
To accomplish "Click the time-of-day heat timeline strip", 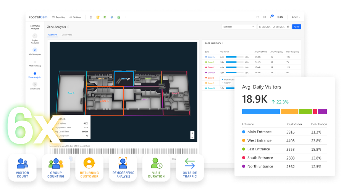I will [123, 151].
